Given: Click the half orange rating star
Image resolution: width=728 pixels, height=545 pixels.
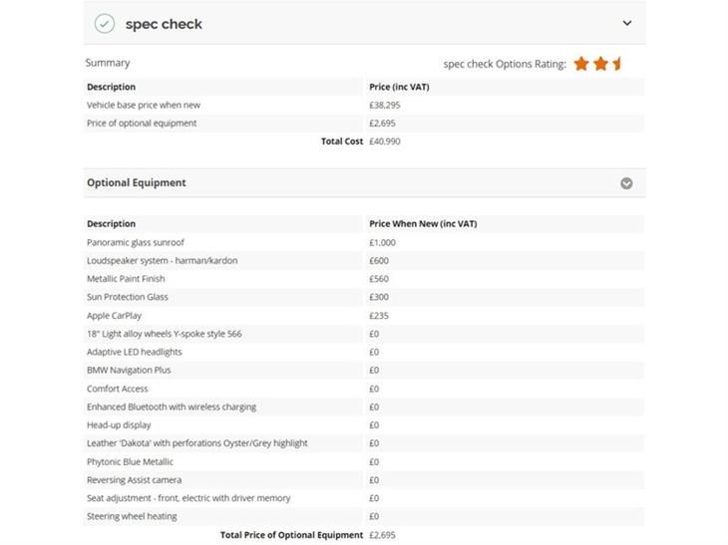Looking at the screenshot, I should pos(617,64).
